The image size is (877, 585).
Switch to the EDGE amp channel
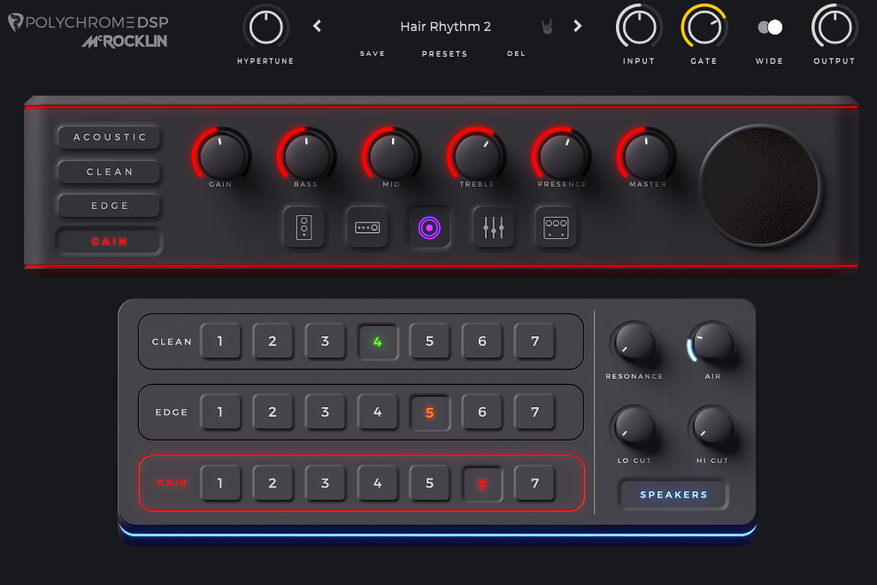110,205
